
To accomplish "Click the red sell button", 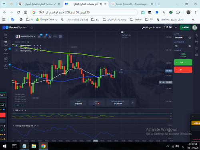I will pyautogui.click(x=183, y=70).
